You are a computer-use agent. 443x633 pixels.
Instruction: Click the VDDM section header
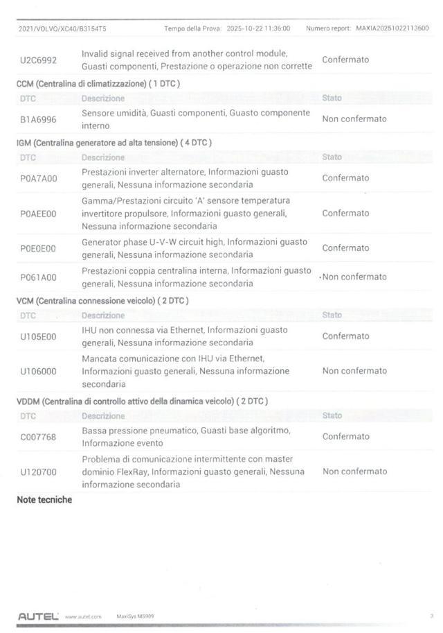point(142,401)
